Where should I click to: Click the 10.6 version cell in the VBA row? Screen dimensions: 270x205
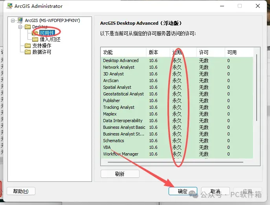(153, 147)
